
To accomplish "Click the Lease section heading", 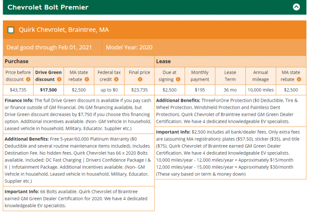I will [163, 61].
